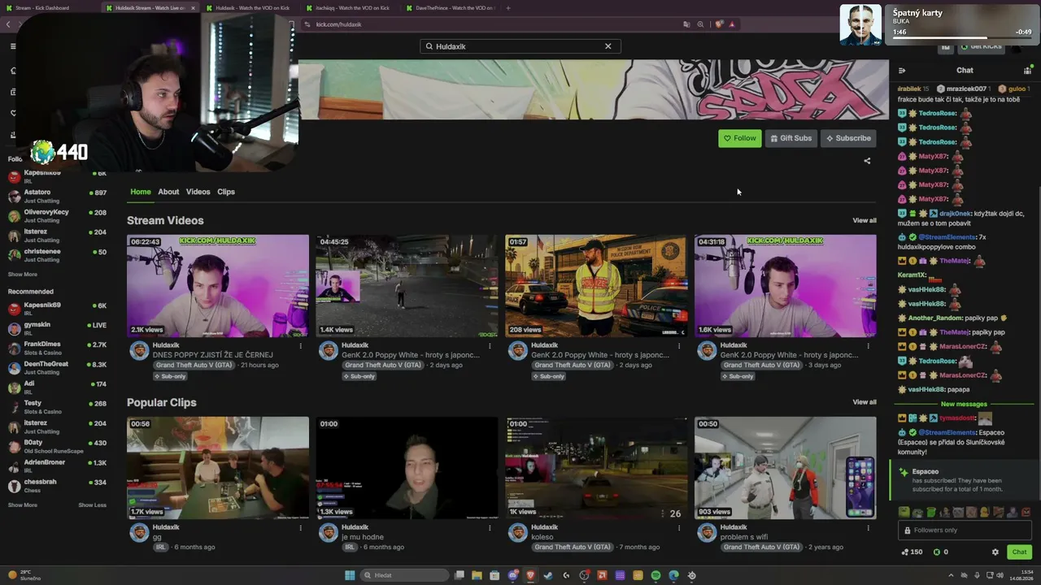Open options menu for 208 views video
1041x585 pixels.
pos(679,346)
